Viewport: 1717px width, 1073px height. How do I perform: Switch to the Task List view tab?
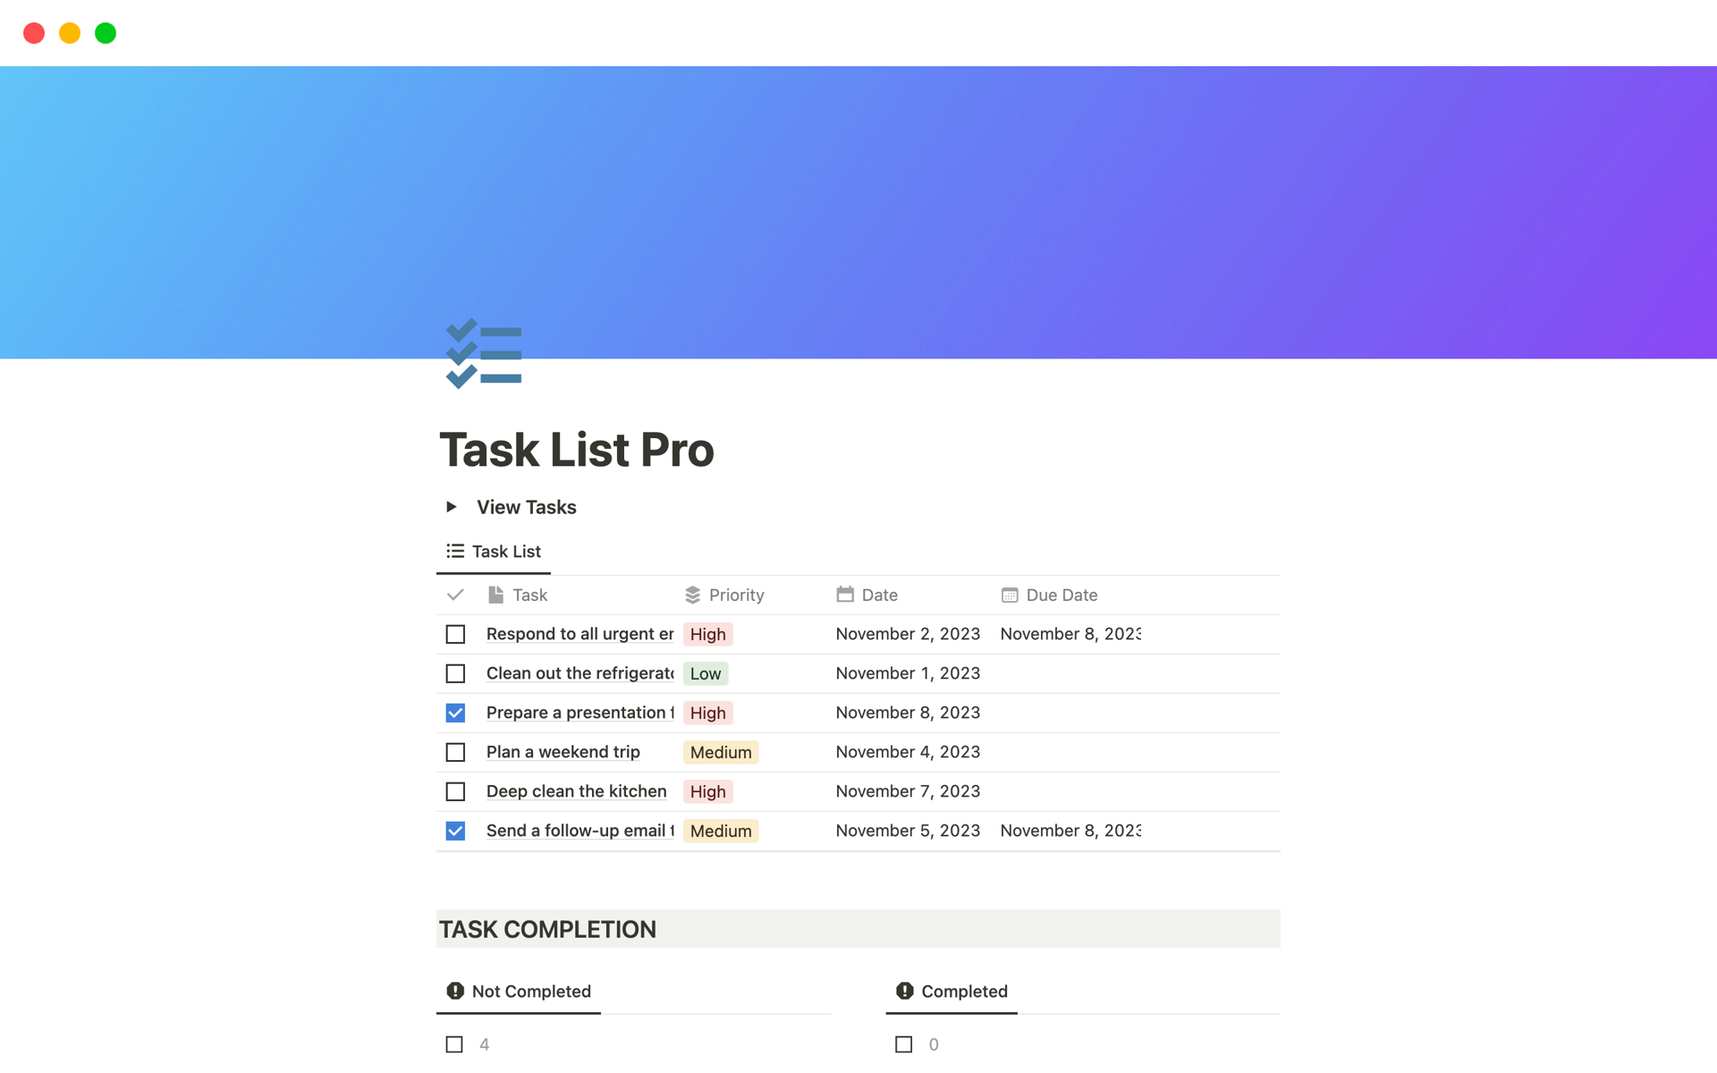[494, 552]
